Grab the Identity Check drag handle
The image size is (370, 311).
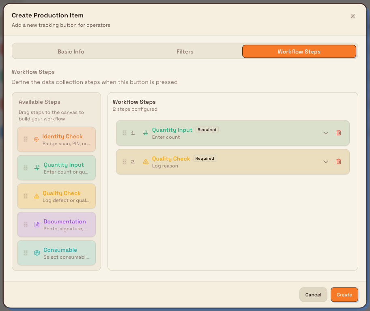click(x=26, y=139)
